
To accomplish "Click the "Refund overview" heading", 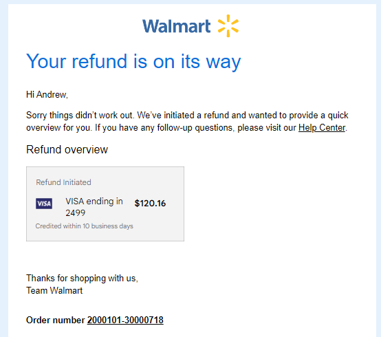I will (67, 150).
